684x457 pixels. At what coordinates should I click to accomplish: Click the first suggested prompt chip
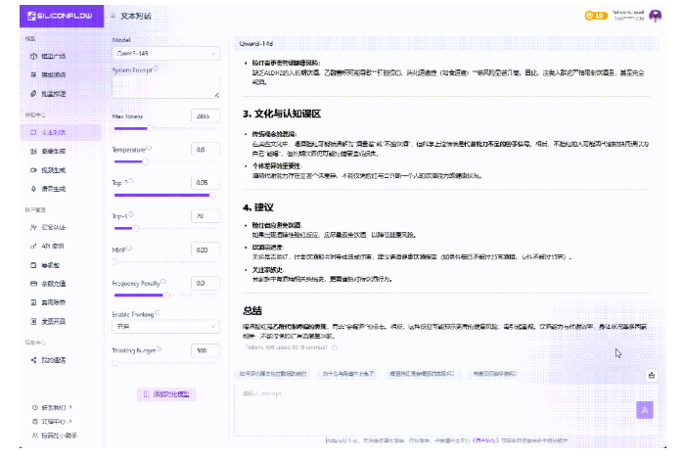[x=274, y=374]
